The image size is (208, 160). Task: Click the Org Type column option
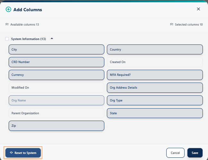(x=155, y=100)
